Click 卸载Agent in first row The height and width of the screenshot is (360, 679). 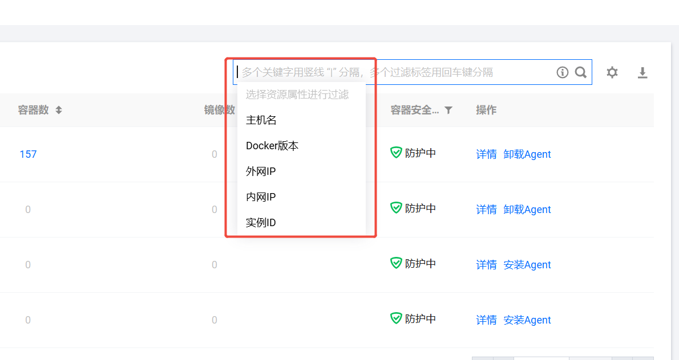(x=527, y=154)
